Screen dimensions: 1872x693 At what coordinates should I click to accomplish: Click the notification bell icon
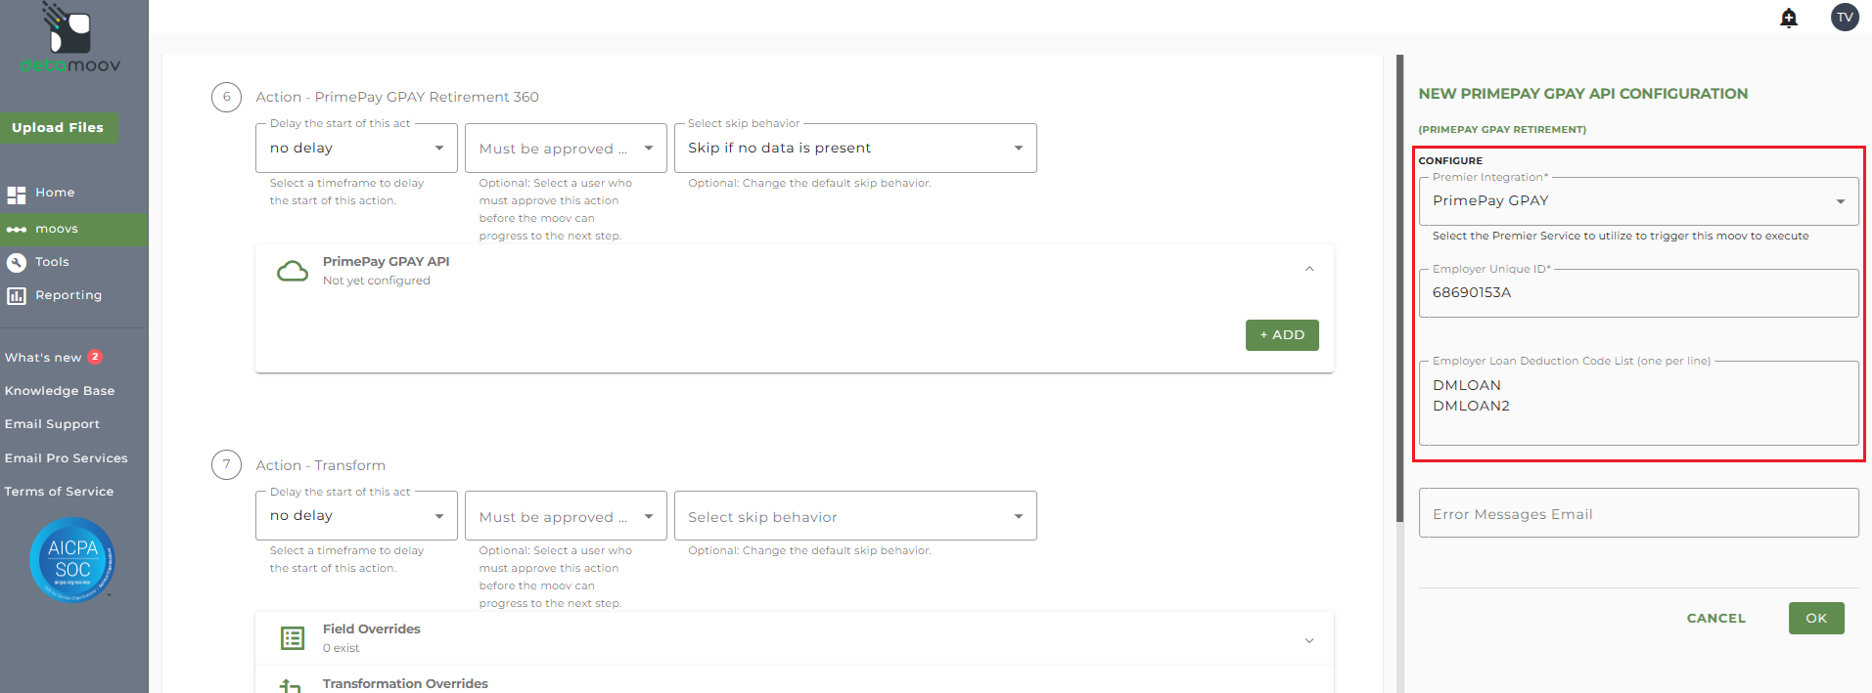pos(1789,18)
